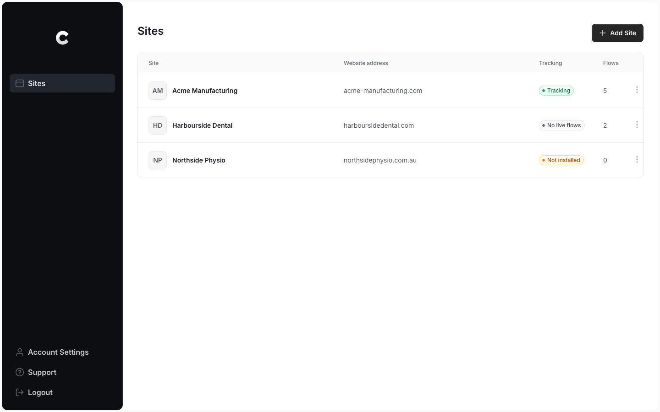
Task: Open the Acme Manufacturing site name
Action: pyautogui.click(x=205, y=91)
